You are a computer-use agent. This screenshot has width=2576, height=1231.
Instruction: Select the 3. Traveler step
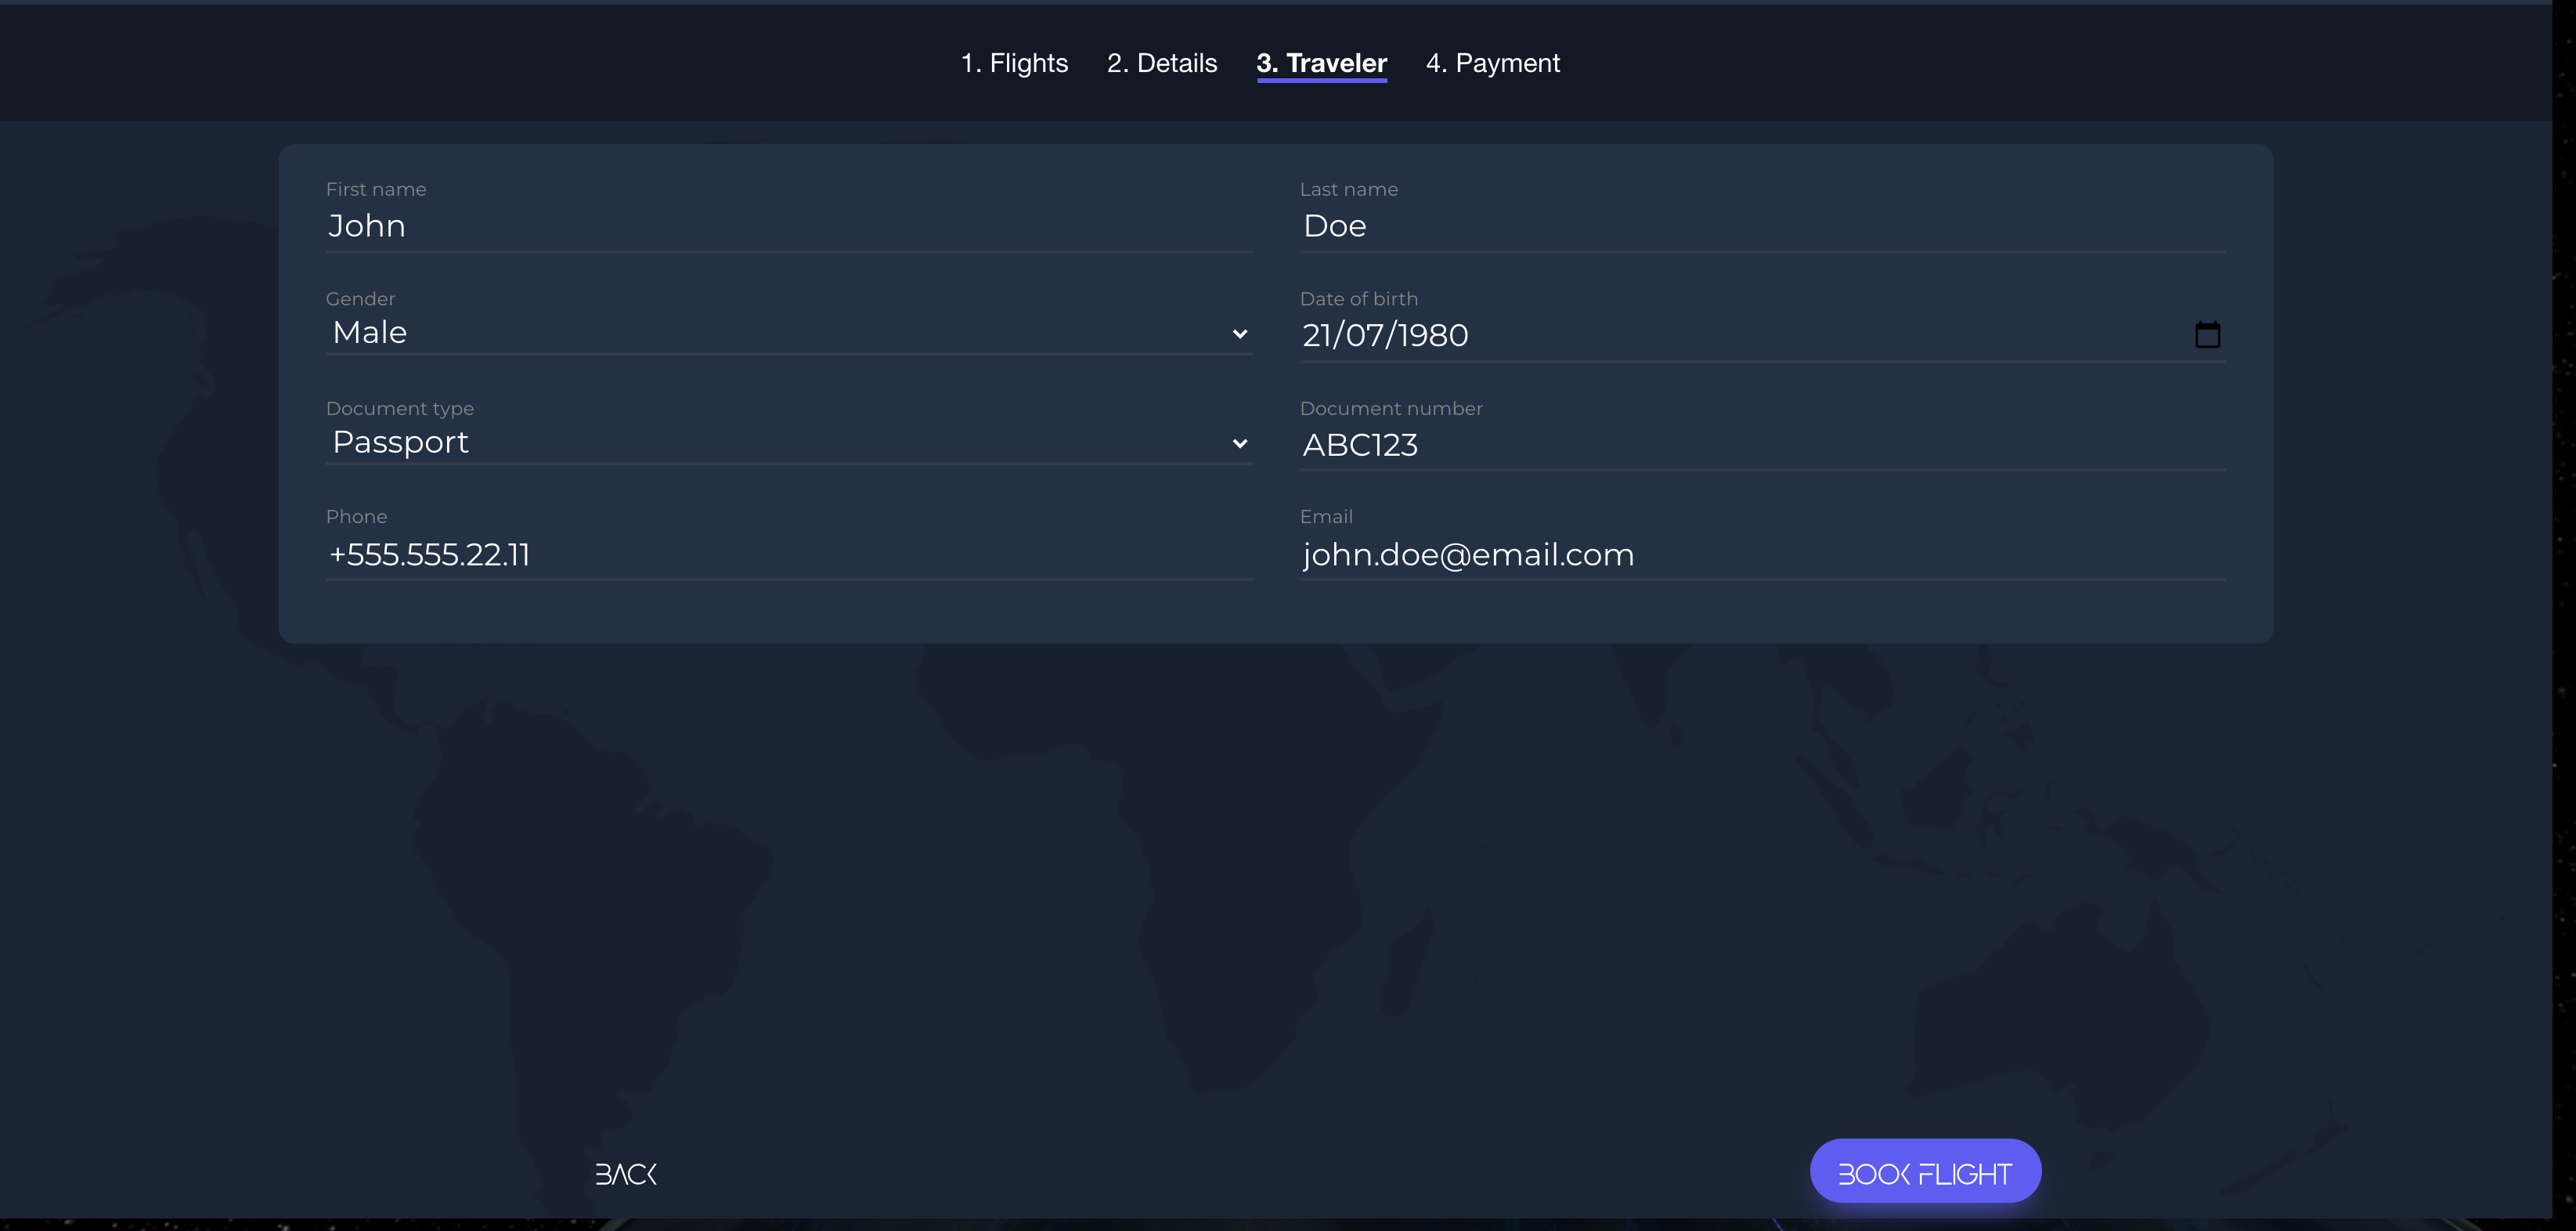click(x=1321, y=63)
